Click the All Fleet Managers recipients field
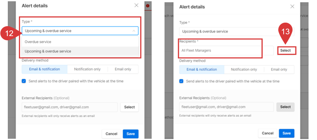This screenshot has height=140, width=317. pos(226,51)
